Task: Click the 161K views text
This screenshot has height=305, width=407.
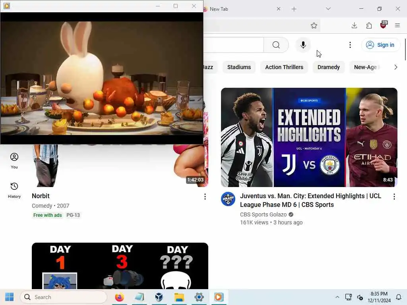Action: pyautogui.click(x=254, y=222)
